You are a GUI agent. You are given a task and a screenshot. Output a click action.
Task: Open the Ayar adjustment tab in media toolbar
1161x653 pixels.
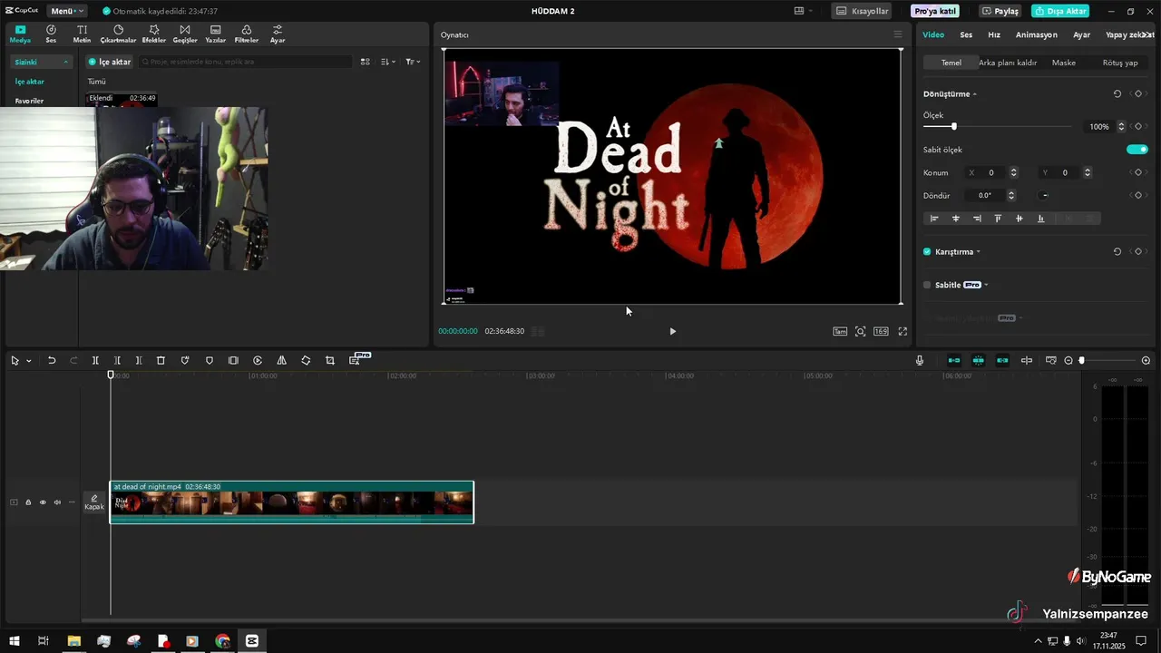point(278,34)
